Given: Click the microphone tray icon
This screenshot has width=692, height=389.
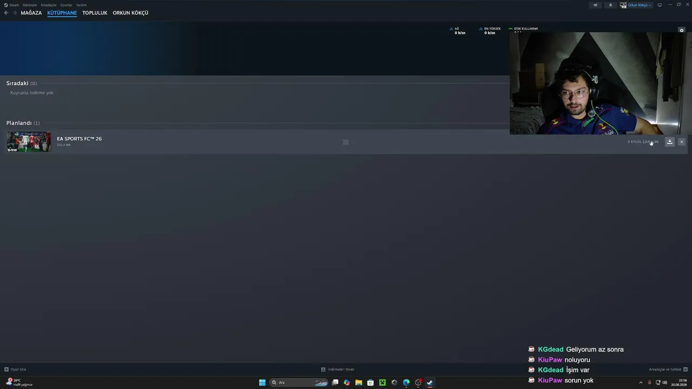Looking at the screenshot, I should coord(649,383).
